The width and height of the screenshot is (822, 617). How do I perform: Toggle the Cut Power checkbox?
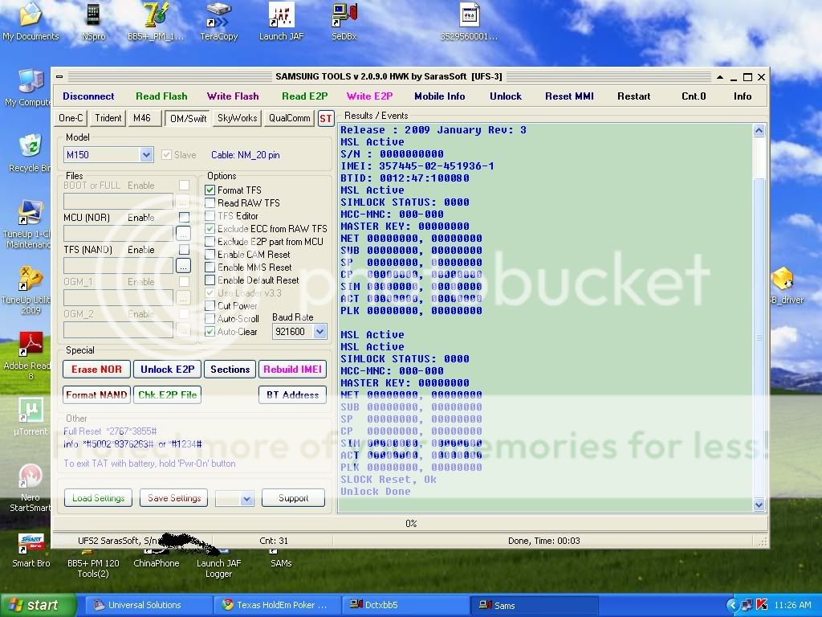coord(210,305)
